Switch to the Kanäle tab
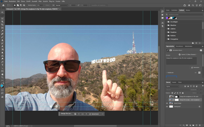 pos(174,82)
